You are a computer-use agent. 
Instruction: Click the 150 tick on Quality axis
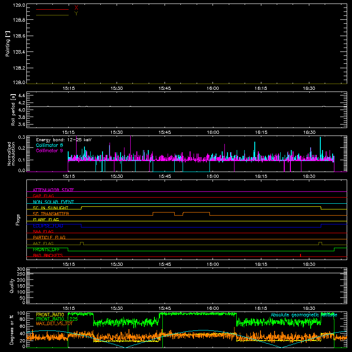click(21, 286)
